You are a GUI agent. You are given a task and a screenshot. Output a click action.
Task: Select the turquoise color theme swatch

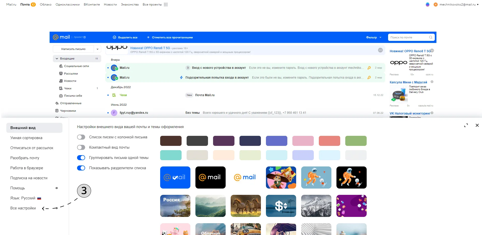(171, 155)
